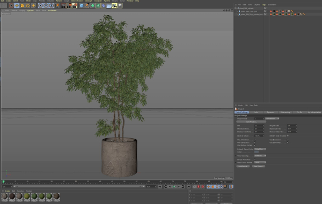Screen dimensions: 322x204
Task: Open the array modeling objects icon
Action: (98, 6)
